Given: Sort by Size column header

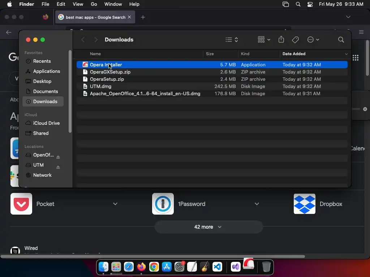Looking at the screenshot, I should [210, 54].
